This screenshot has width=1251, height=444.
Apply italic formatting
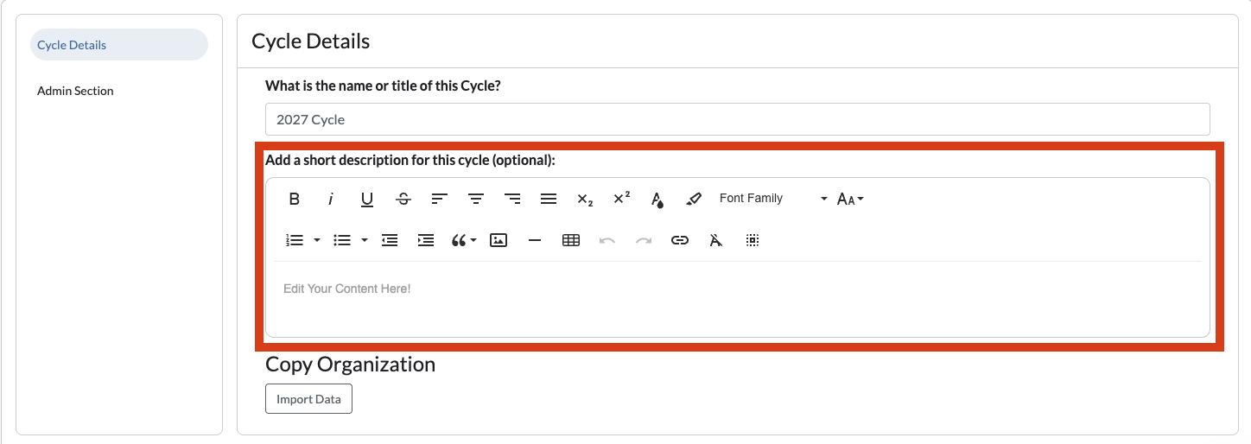(331, 199)
